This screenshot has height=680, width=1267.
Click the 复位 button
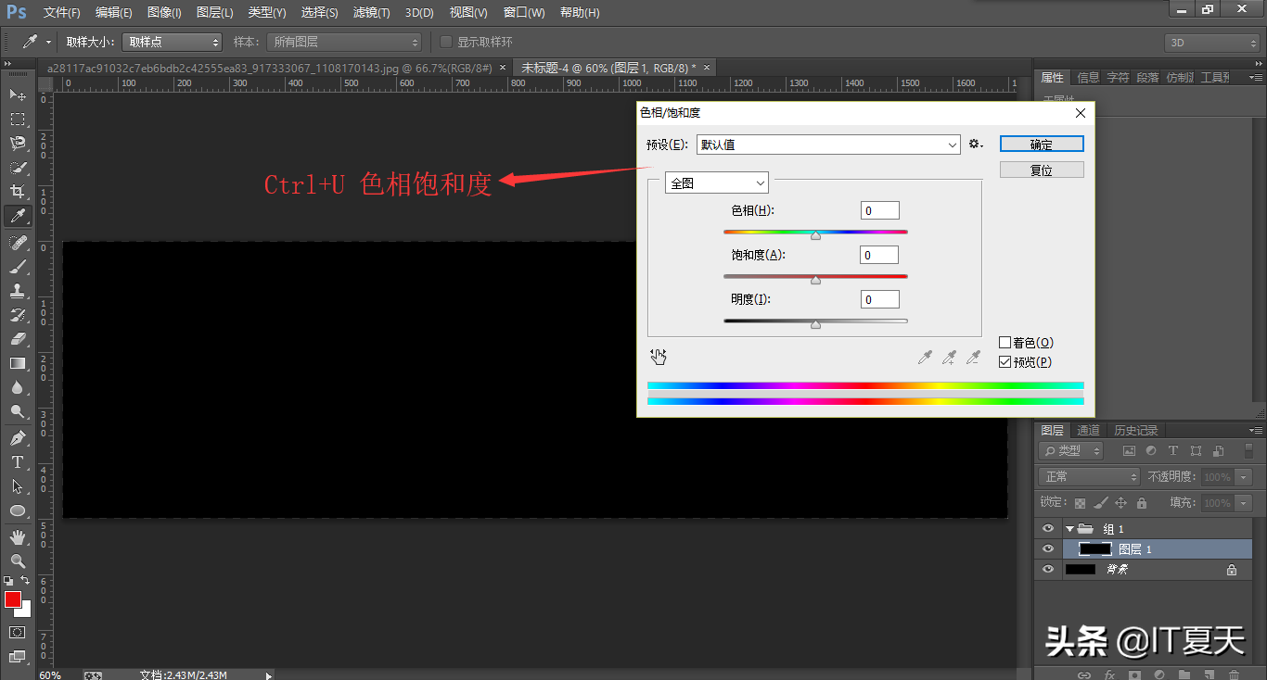pos(1041,170)
